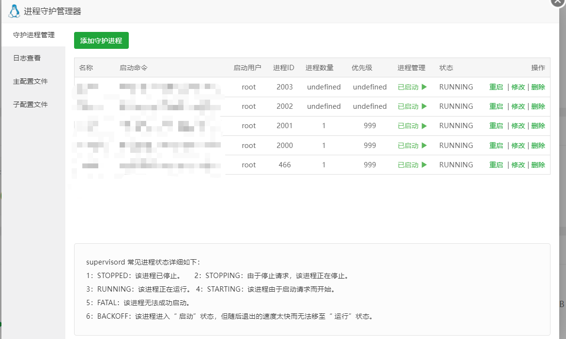Click the start triangle icon for process 2000
The width and height of the screenshot is (566, 339).
click(x=424, y=145)
